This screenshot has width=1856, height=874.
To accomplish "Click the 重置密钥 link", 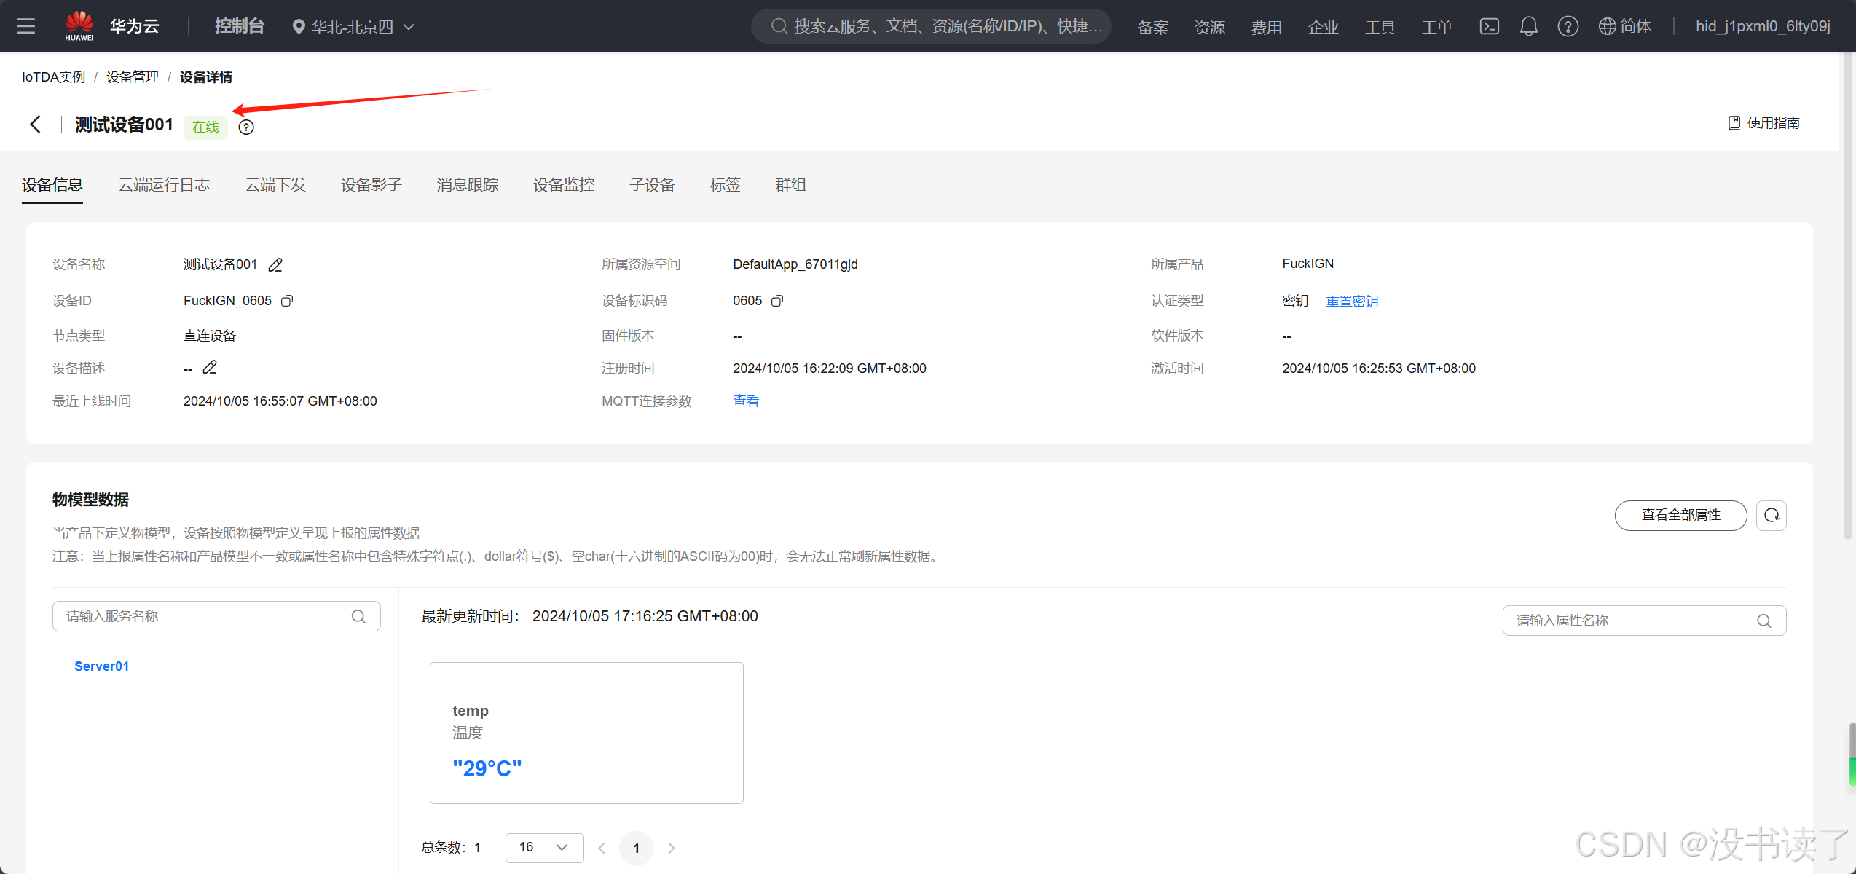I will (x=1352, y=301).
